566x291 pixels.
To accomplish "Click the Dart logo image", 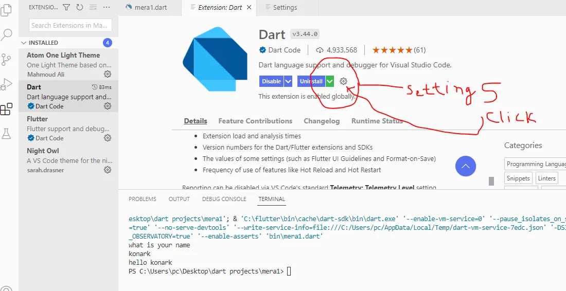I will coord(215,59).
